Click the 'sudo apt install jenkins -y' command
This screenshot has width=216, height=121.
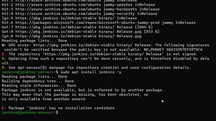(91, 72)
